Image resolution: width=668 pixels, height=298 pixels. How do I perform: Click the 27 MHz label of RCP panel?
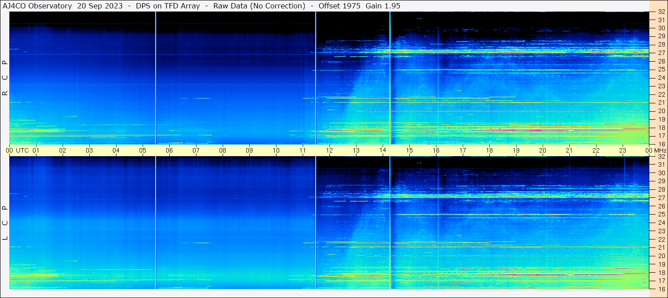pyautogui.click(x=661, y=53)
